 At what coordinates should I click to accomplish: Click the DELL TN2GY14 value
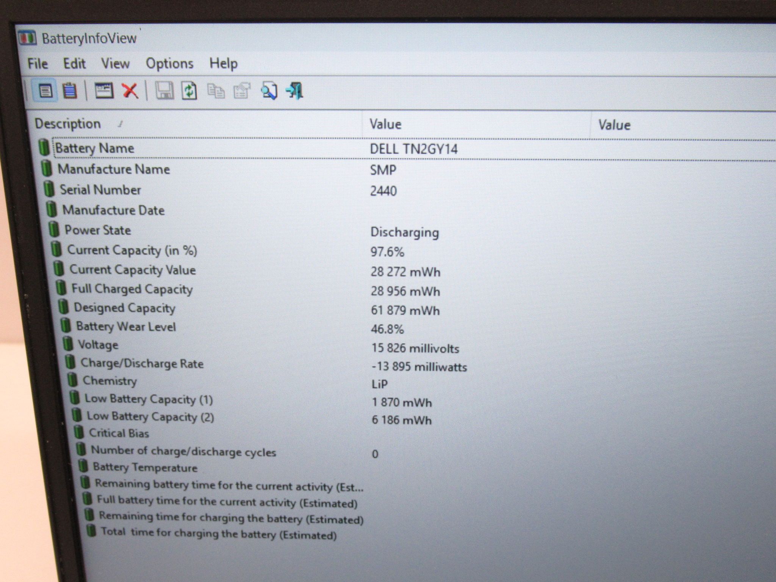coord(414,149)
